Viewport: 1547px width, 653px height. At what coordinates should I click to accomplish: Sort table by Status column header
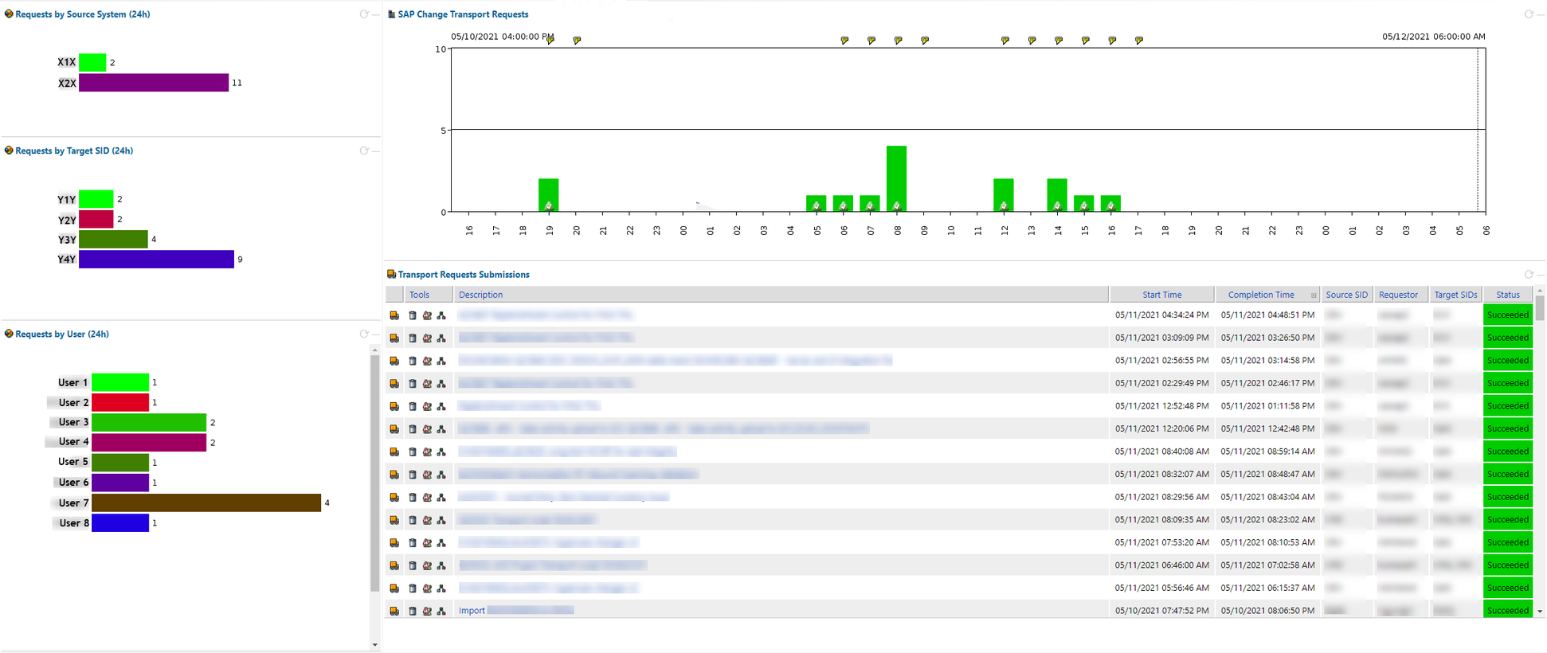click(1507, 295)
